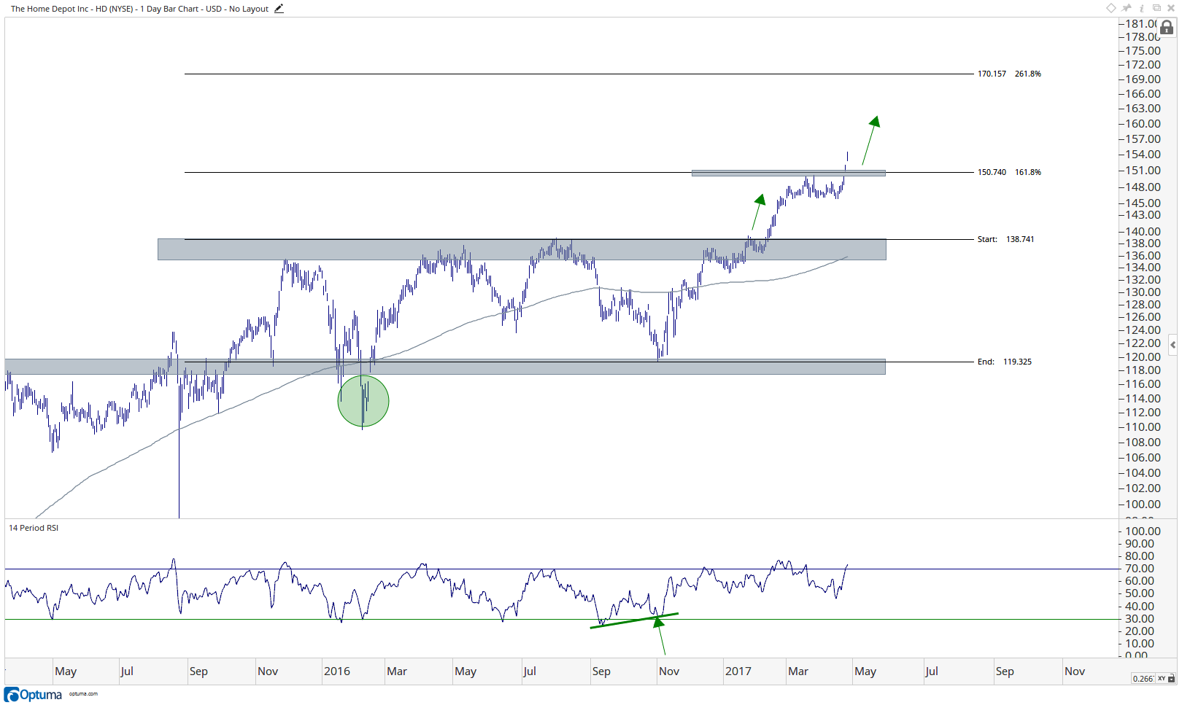Click the chart title 'The Home Depot Inc - HD (NYSE)'
The height and width of the screenshot is (705, 1182).
point(72,9)
